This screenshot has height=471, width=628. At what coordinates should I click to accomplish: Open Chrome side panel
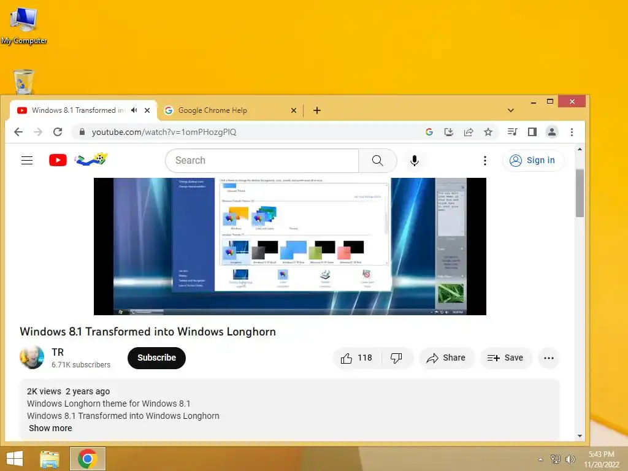(x=532, y=132)
